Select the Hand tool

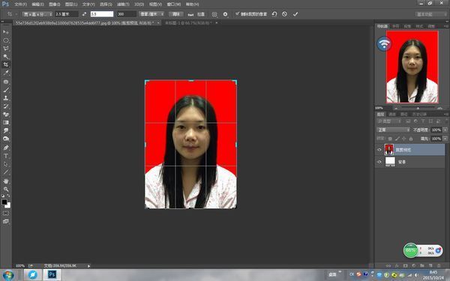pos(6,181)
